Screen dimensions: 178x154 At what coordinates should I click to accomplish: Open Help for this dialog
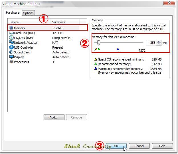pos(162,146)
